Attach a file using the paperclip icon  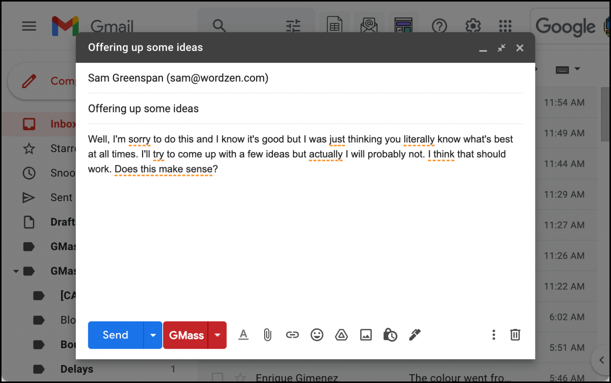[267, 335]
